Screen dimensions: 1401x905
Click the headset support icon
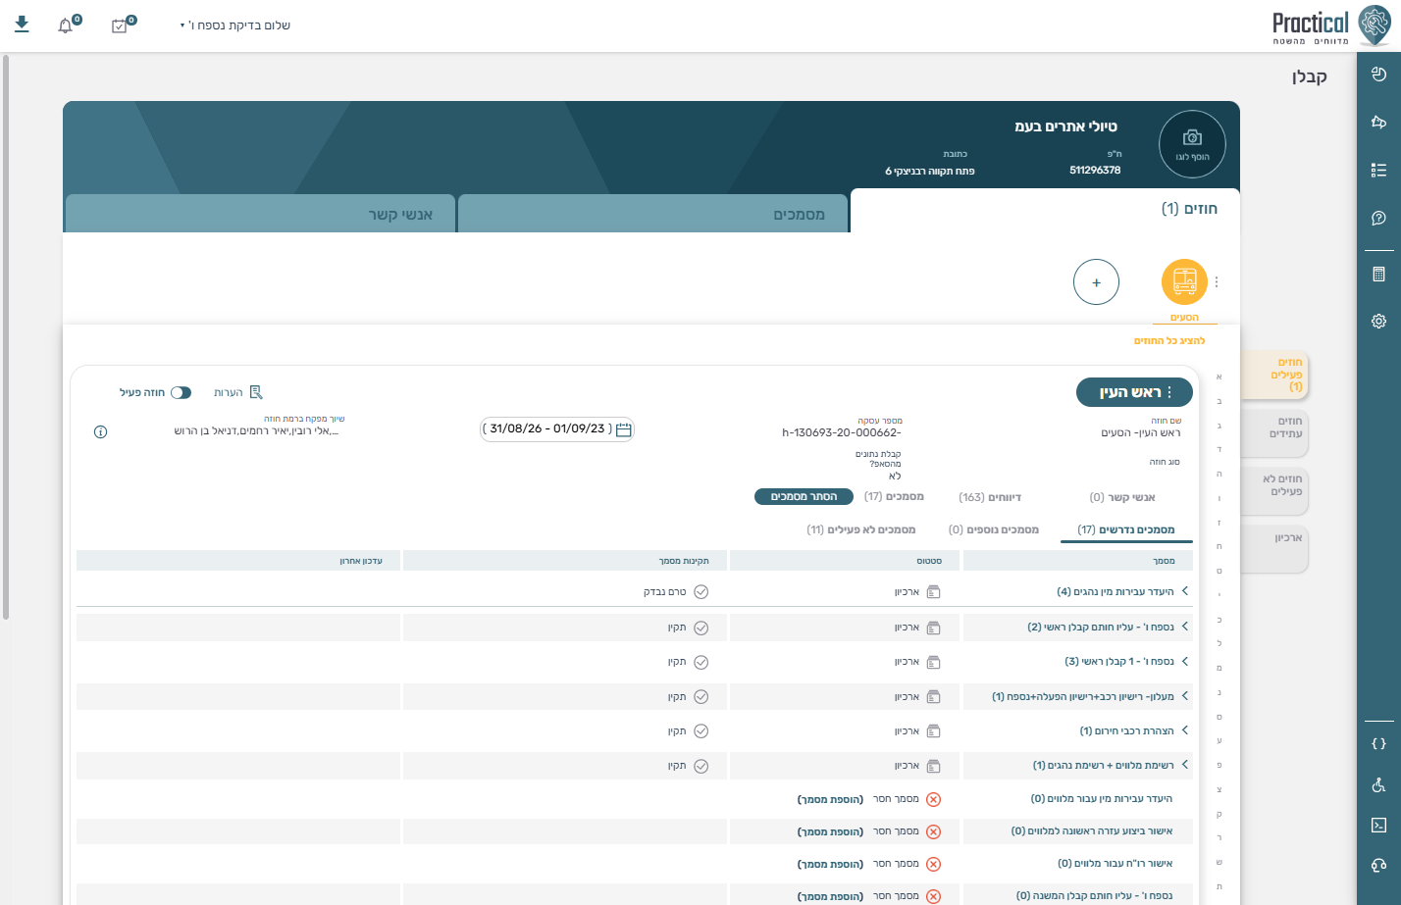(x=1378, y=865)
